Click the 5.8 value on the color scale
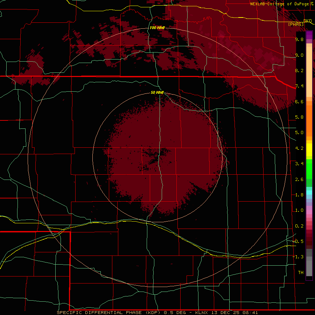The width and height of the screenshot is (315, 315). point(299,117)
